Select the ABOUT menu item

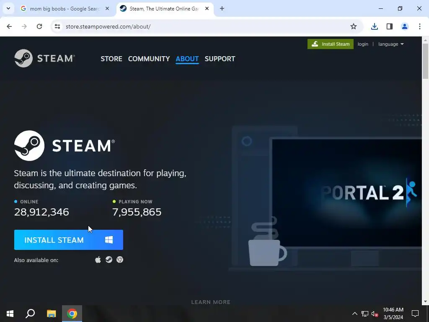coord(187,59)
